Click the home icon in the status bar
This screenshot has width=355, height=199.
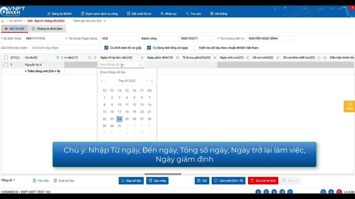pyautogui.click(x=331, y=192)
